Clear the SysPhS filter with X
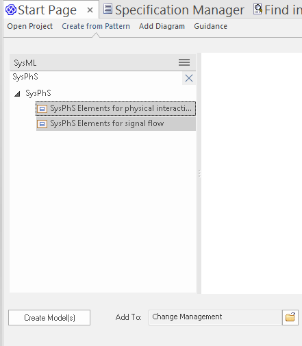The image size is (302, 346). (x=189, y=78)
